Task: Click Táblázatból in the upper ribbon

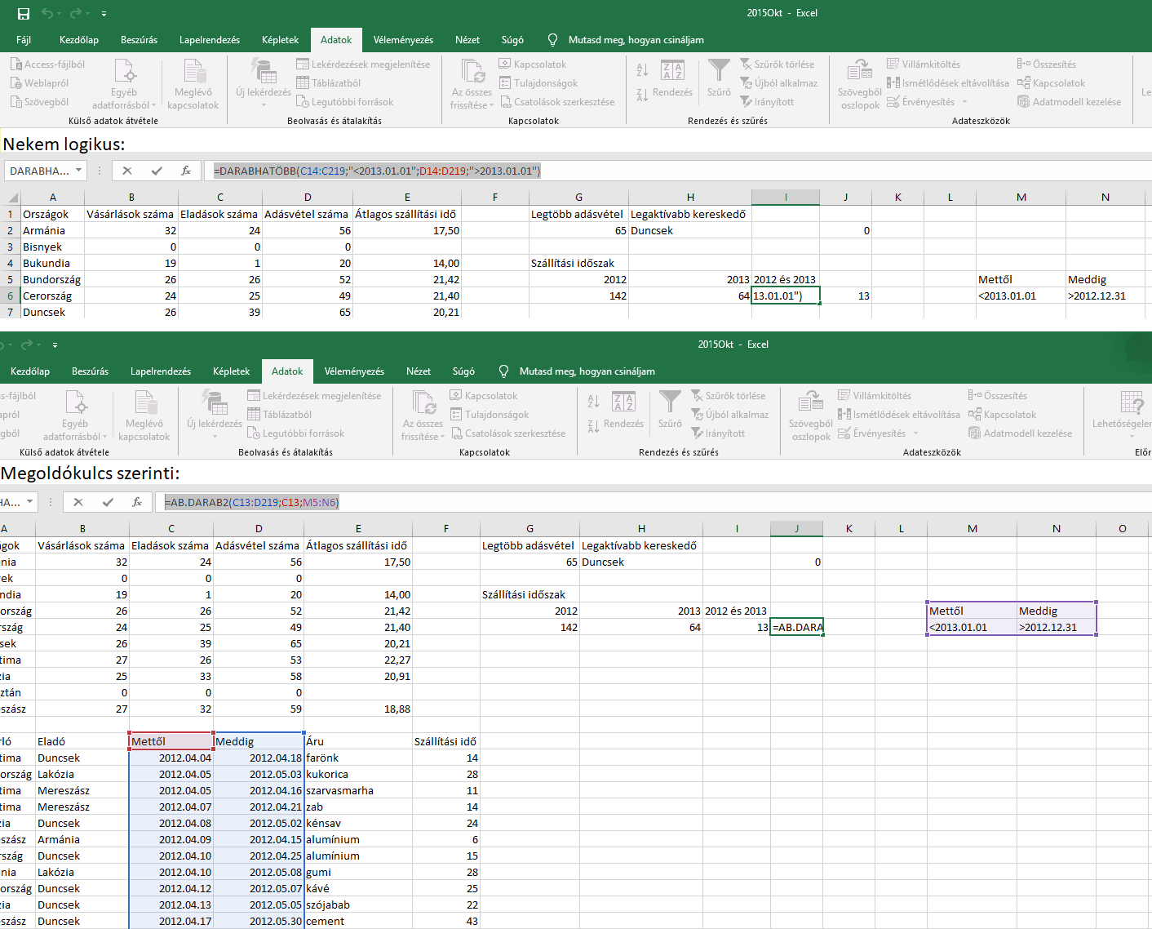Action: pos(329,83)
